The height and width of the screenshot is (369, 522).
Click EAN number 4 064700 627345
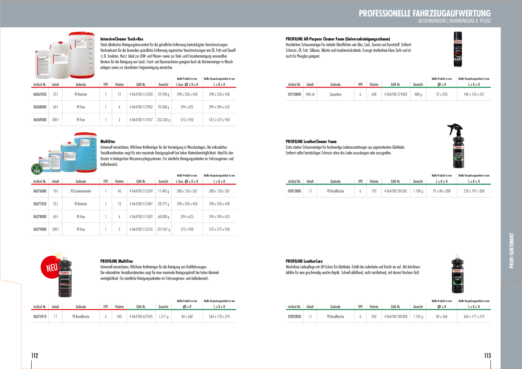[141, 316]
